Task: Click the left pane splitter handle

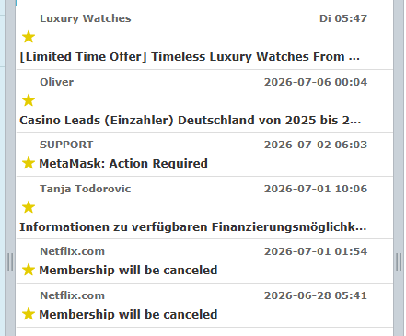Action: 10,261
